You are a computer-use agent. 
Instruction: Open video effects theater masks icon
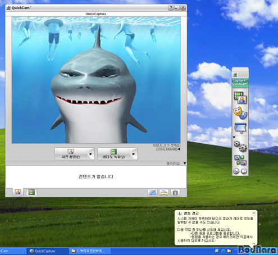click(x=240, y=113)
